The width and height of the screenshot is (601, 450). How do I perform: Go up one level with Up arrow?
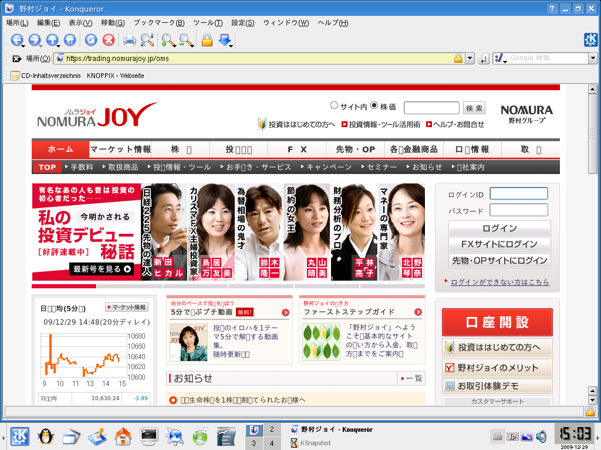click(x=52, y=40)
